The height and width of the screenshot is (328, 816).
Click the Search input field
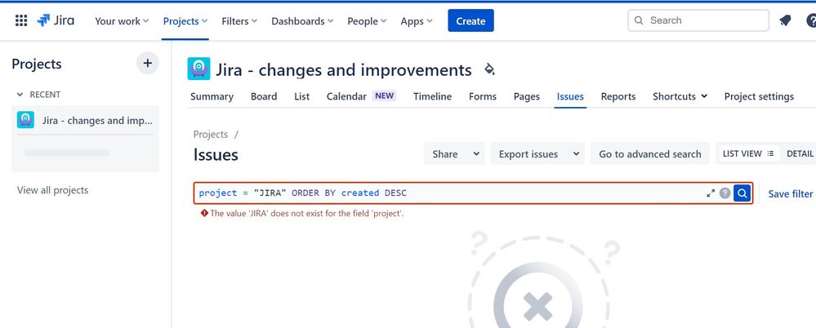698,20
